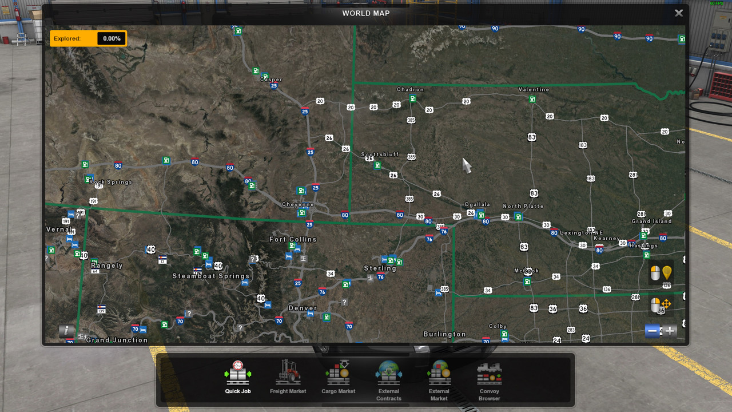Show map legend info button
Viewport: 732px width, 412px height.
coord(67,331)
